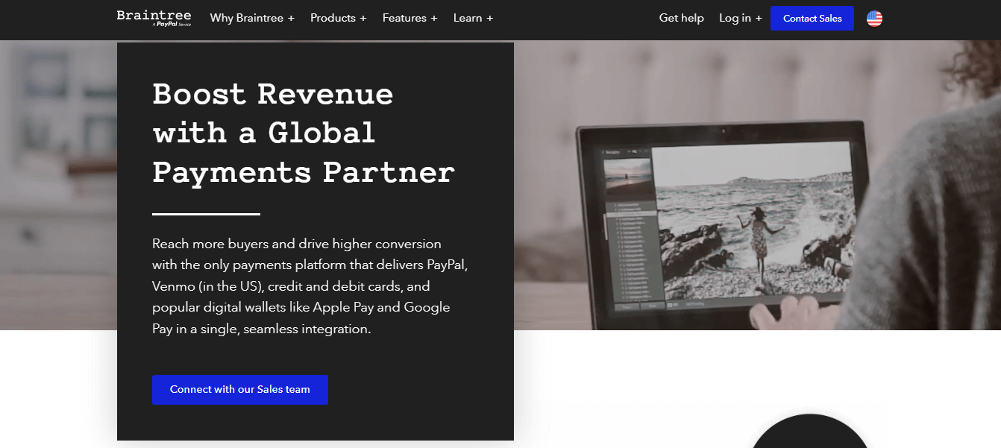Open the Log in dropdown
This screenshot has height=448, width=1001.
735,19
